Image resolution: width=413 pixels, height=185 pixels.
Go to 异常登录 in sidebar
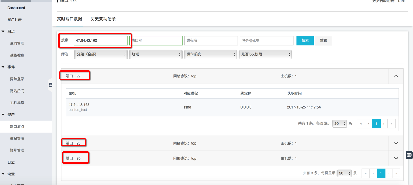coord(17,79)
